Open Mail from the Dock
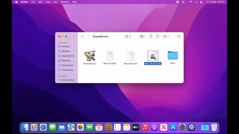The width and height of the screenshot is (239, 134). click(x=62, y=127)
